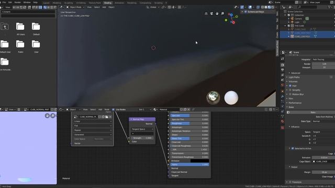Toggle the Use Nodes checkbox
335x188 pixels.
click(x=113, y=110)
